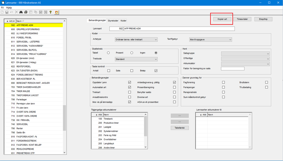Sort available accumulators by Akk header
The image size is (283, 161).
pyautogui.click(x=97, y=115)
